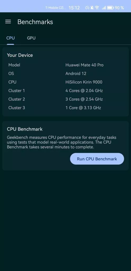Tap the Your Device card heading
This screenshot has height=271, width=131.
[x=20, y=55]
